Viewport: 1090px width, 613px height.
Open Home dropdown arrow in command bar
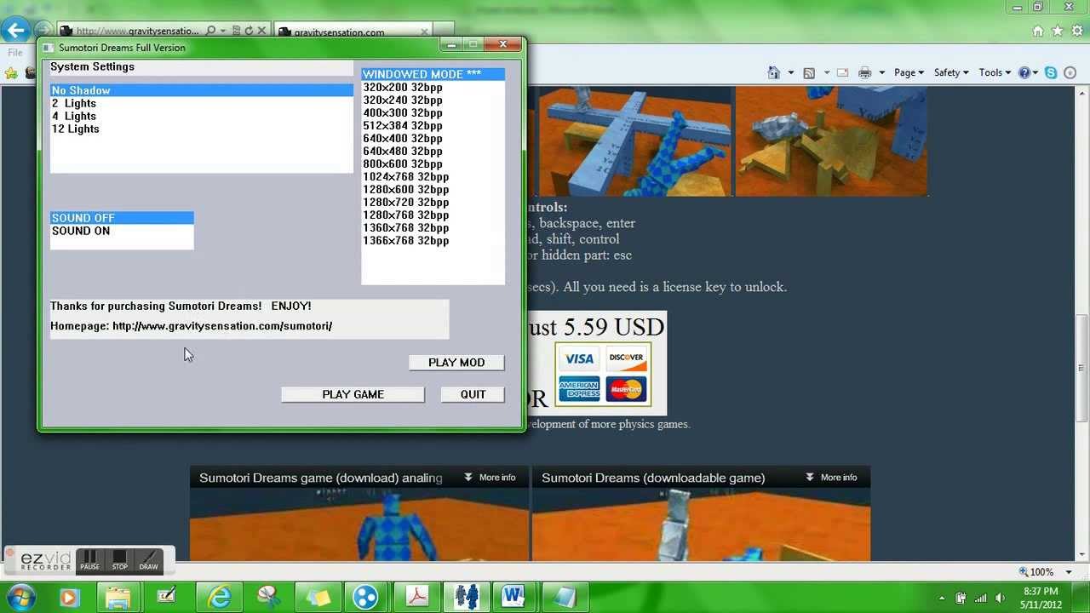coord(790,73)
